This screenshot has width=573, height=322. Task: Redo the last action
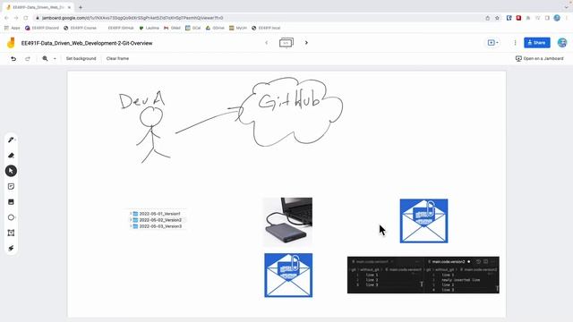(28, 58)
